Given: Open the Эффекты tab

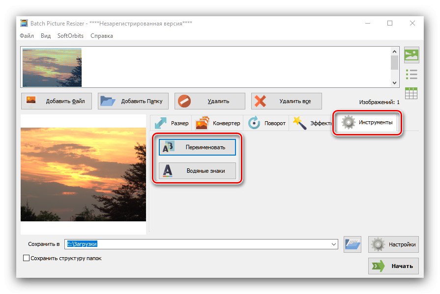Looking at the screenshot, I should (x=311, y=123).
